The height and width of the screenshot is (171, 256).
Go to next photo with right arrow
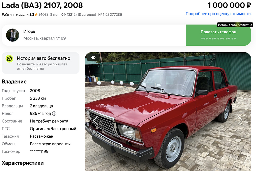[x=240, y=120]
